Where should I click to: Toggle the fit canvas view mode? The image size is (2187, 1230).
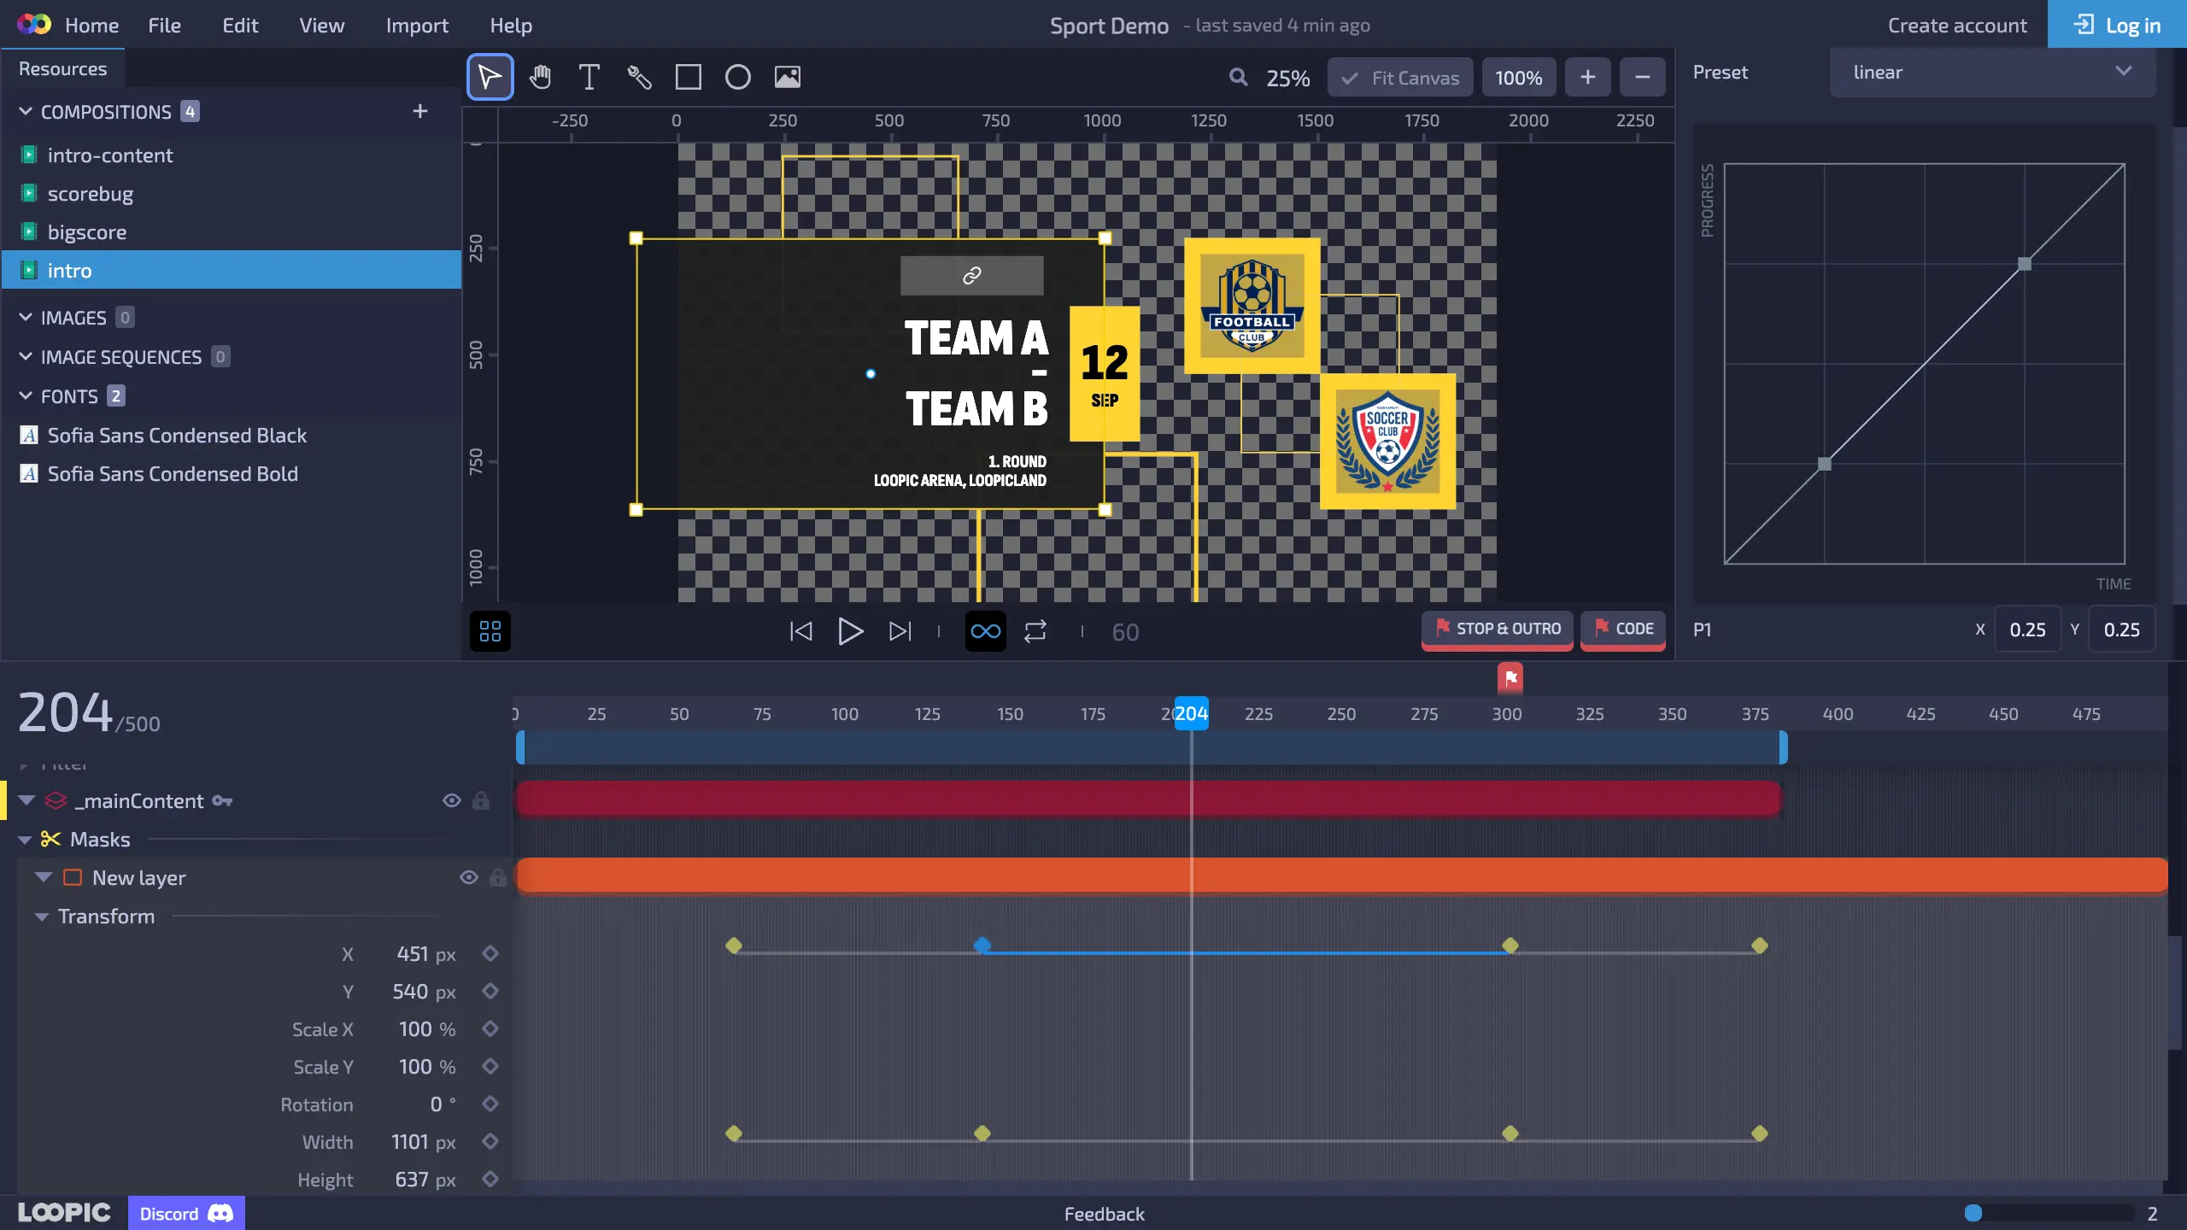tap(1400, 77)
